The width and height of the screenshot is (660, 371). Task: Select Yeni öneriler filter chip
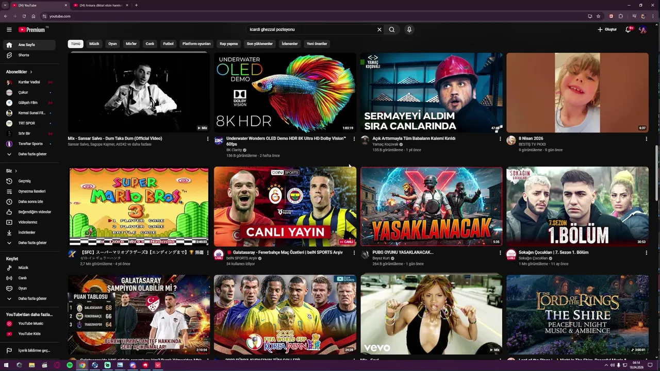tap(317, 44)
